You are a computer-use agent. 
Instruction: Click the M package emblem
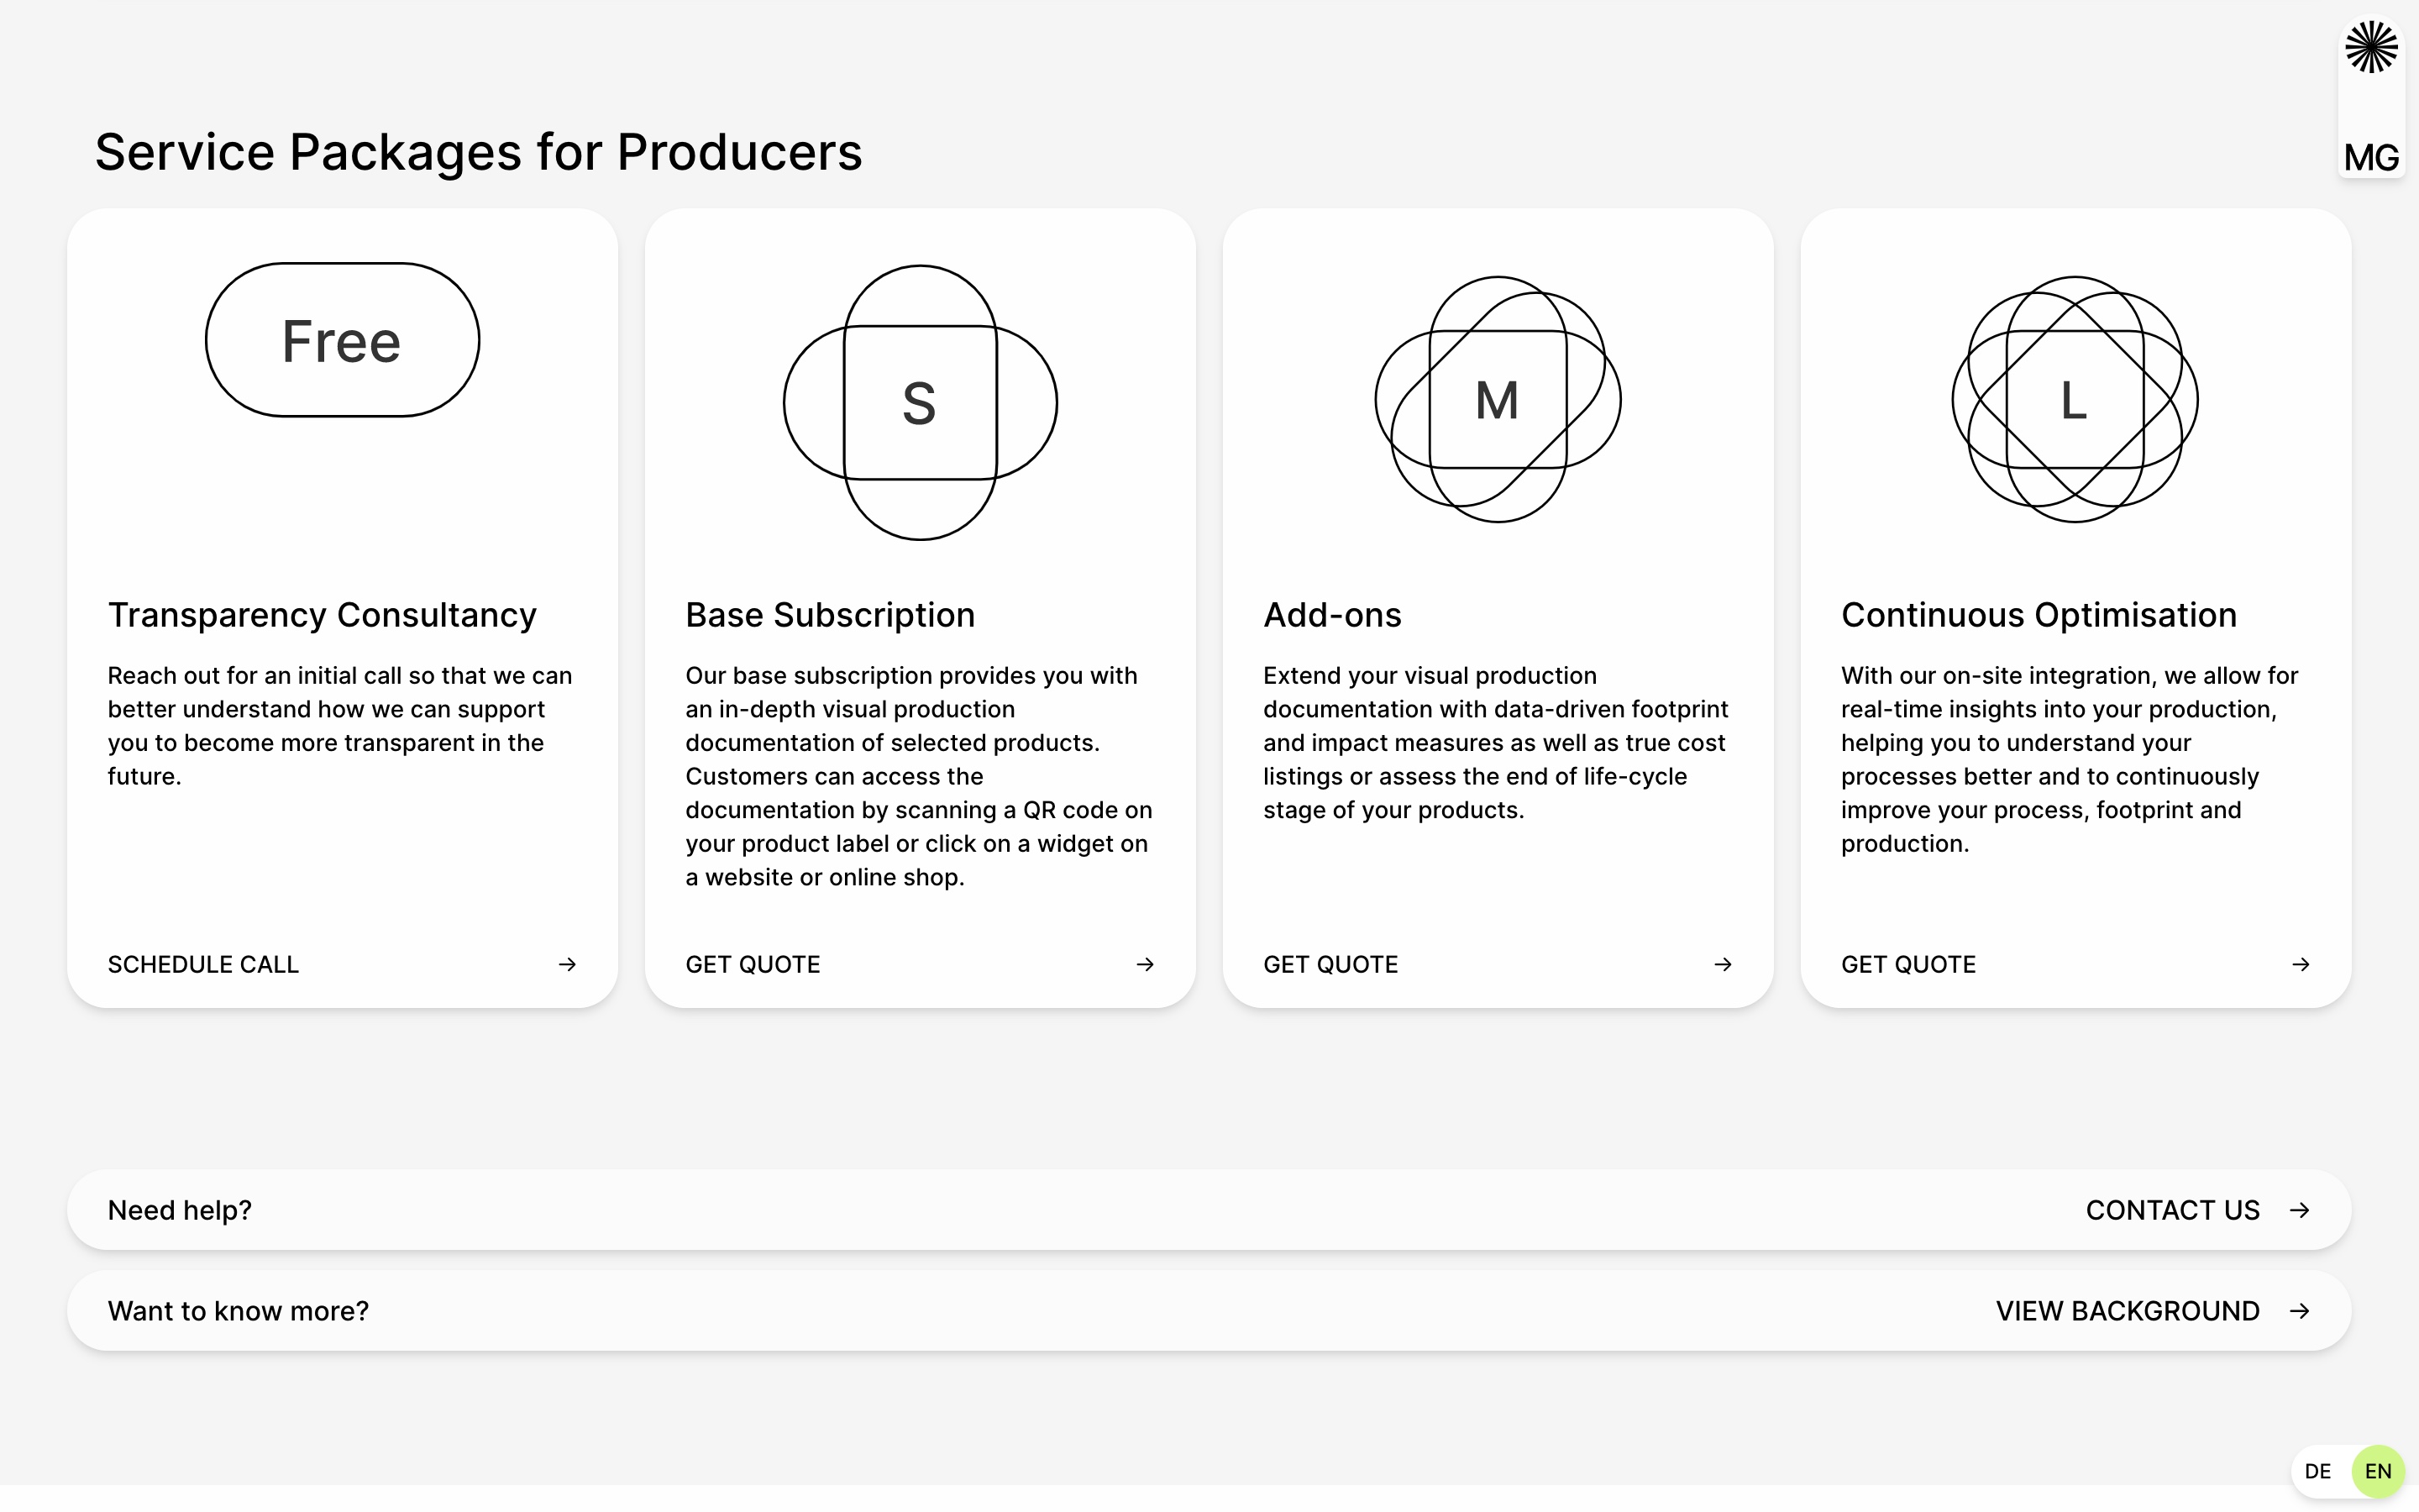point(1498,399)
